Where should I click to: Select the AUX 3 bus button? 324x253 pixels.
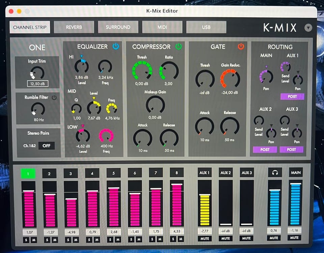tap(247, 173)
